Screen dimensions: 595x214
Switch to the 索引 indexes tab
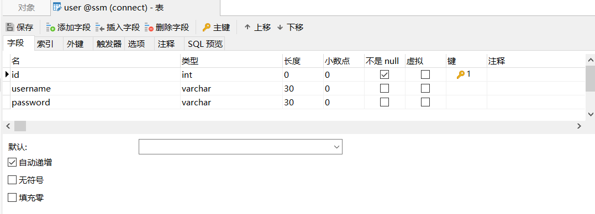point(45,44)
